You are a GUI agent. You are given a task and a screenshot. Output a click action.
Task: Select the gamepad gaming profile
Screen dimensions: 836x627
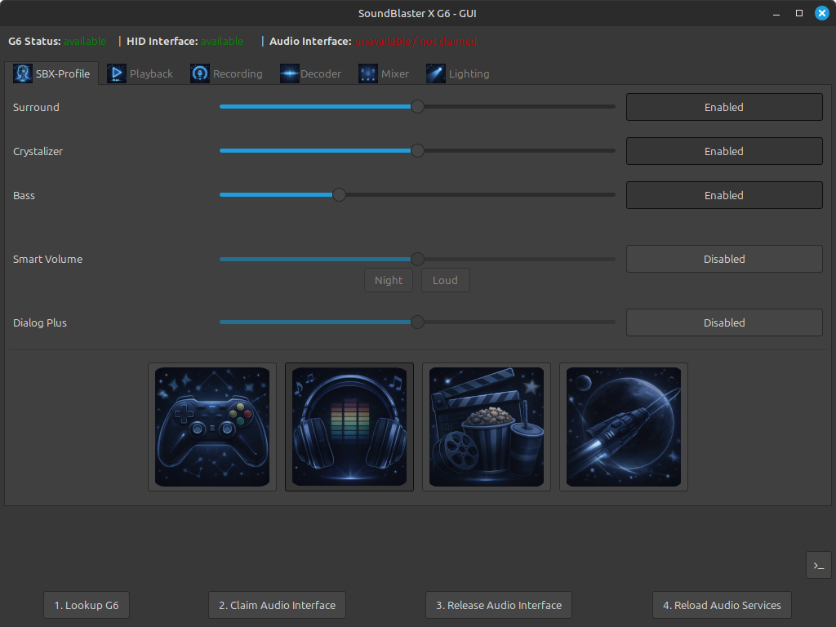click(x=212, y=426)
